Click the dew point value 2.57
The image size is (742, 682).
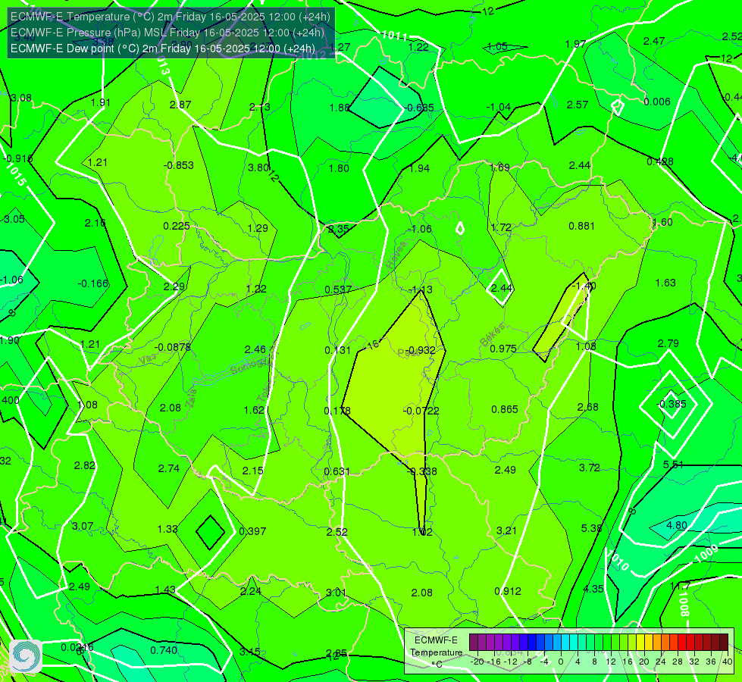(578, 105)
